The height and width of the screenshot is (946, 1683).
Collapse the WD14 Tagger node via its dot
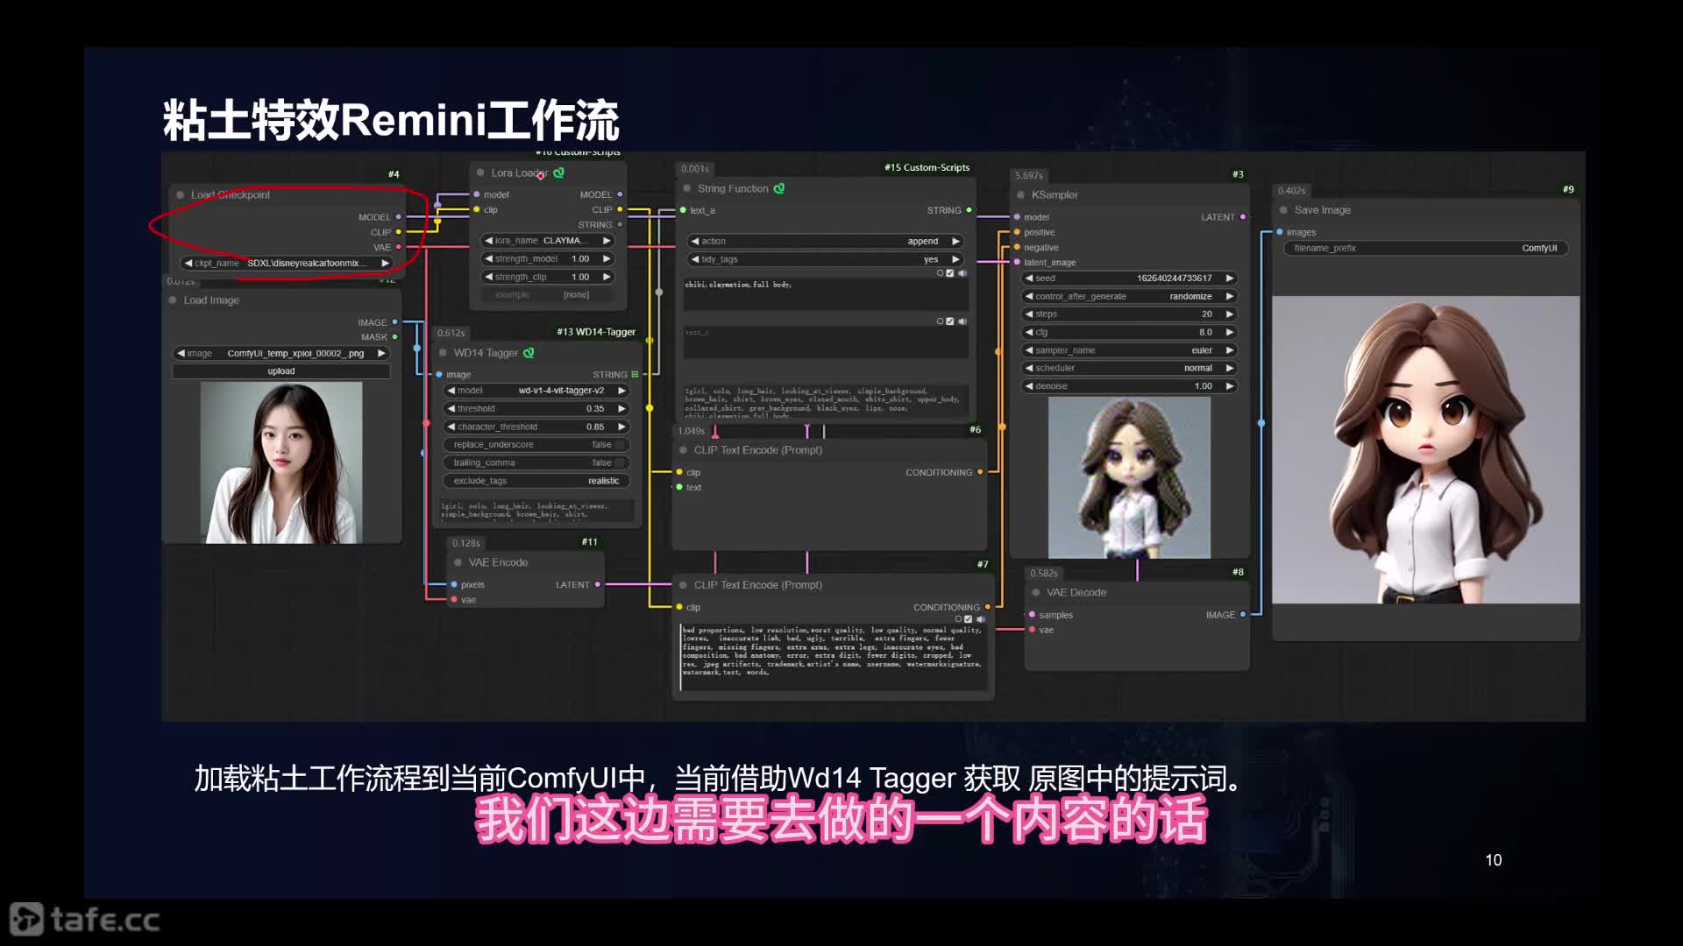click(x=443, y=353)
